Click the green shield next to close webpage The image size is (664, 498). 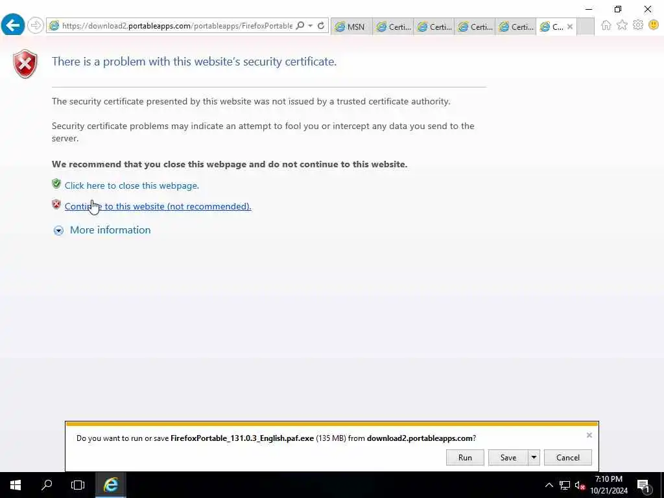56,184
